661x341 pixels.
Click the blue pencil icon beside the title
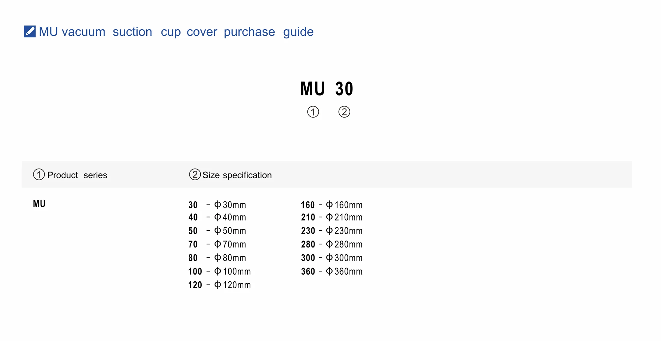(30, 31)
